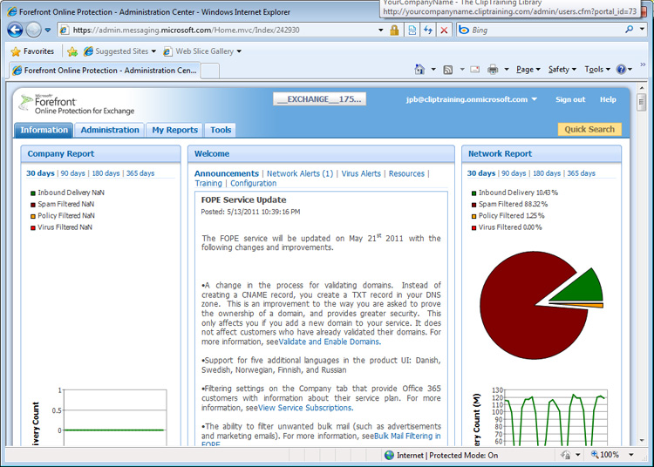Click the Home page icon
The height and width of the screenshot is (467, 654).
(419, 69)
